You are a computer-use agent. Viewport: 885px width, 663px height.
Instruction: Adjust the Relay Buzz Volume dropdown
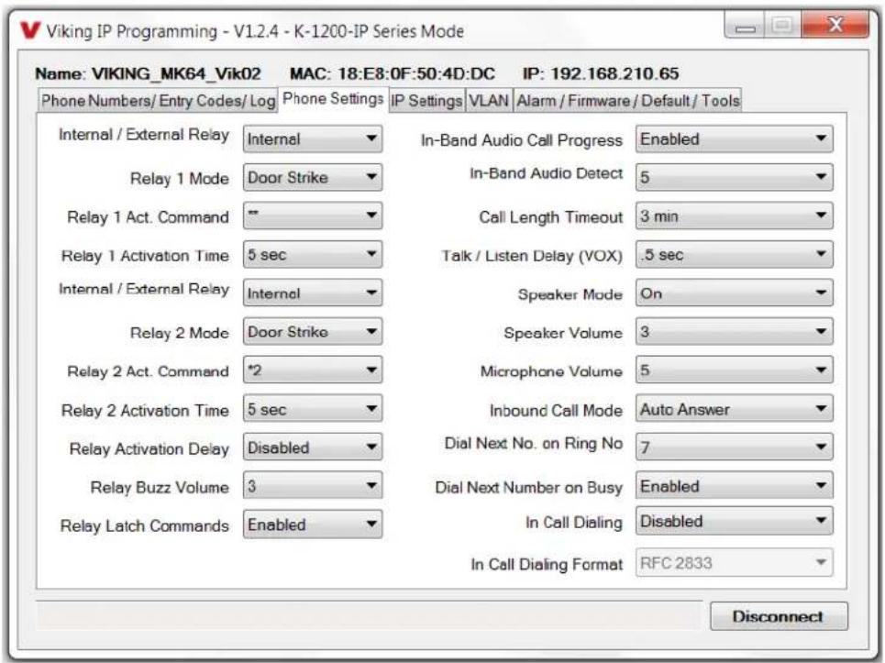pyautogui.click(x=313, y=486)
